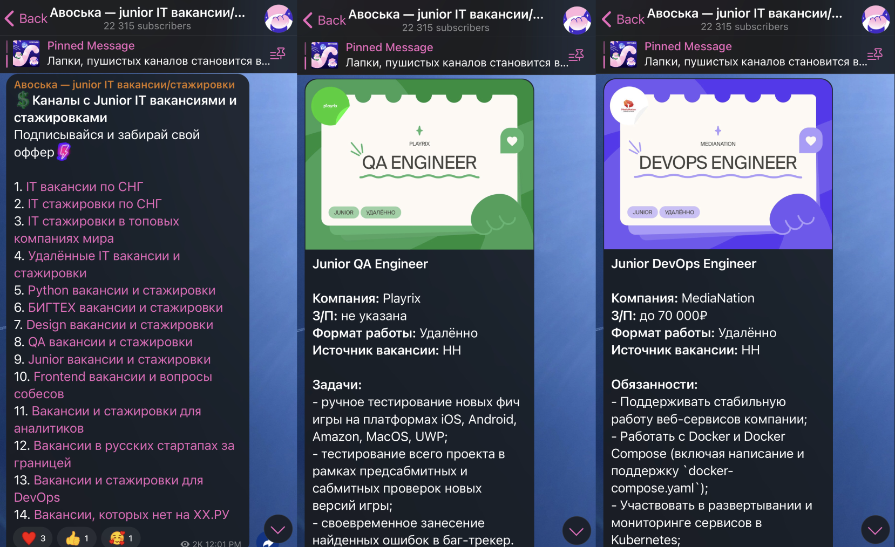Tap heart icon on DevOps Engineer card
This screenshot has width=895, height=547.
coord(810,140)
